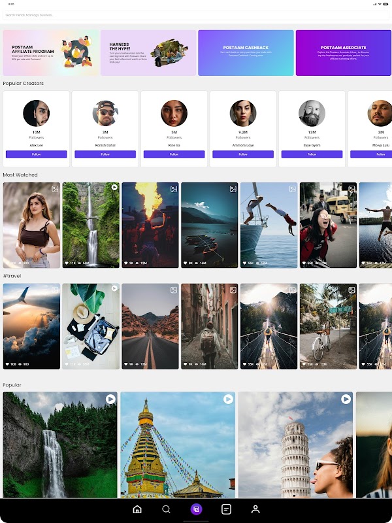Click the Most Watched section heading

pyautogui.click(x=20, y=175)
